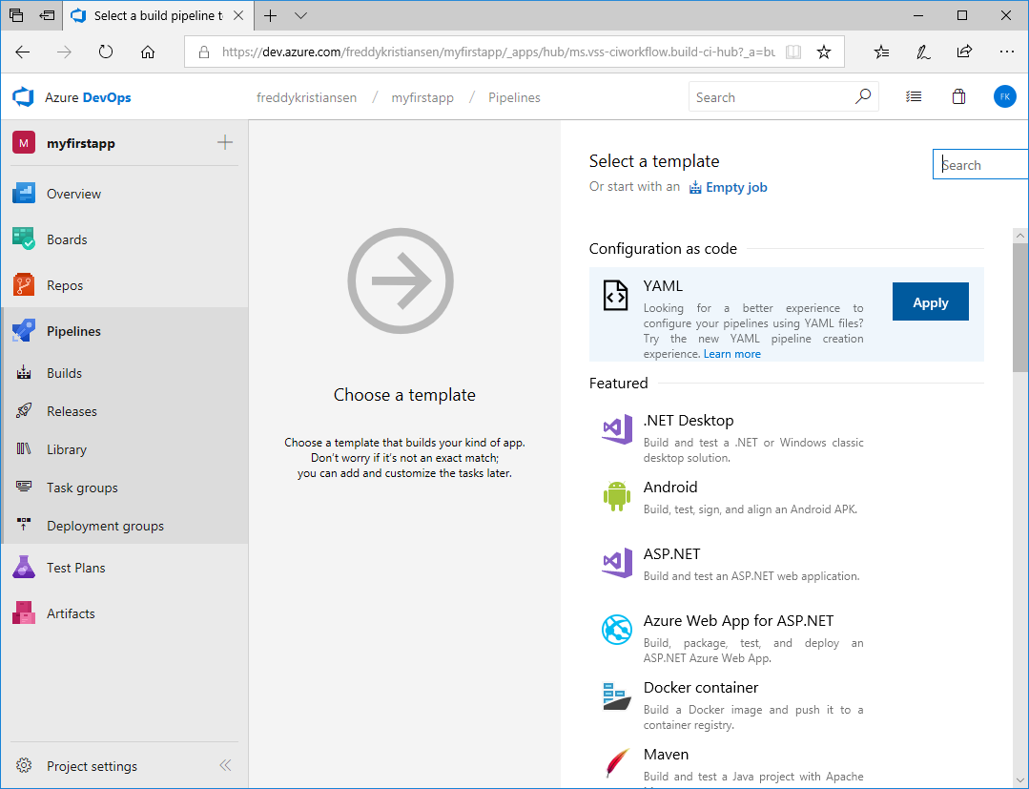Viewport: 1029px width, 789px height.
Task: Open the work items list icon in header
Action: 914,97
